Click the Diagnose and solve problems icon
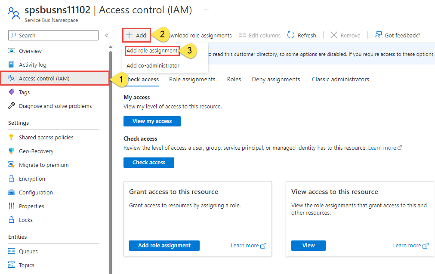This screenshot has width=435, height=274. 12,106
